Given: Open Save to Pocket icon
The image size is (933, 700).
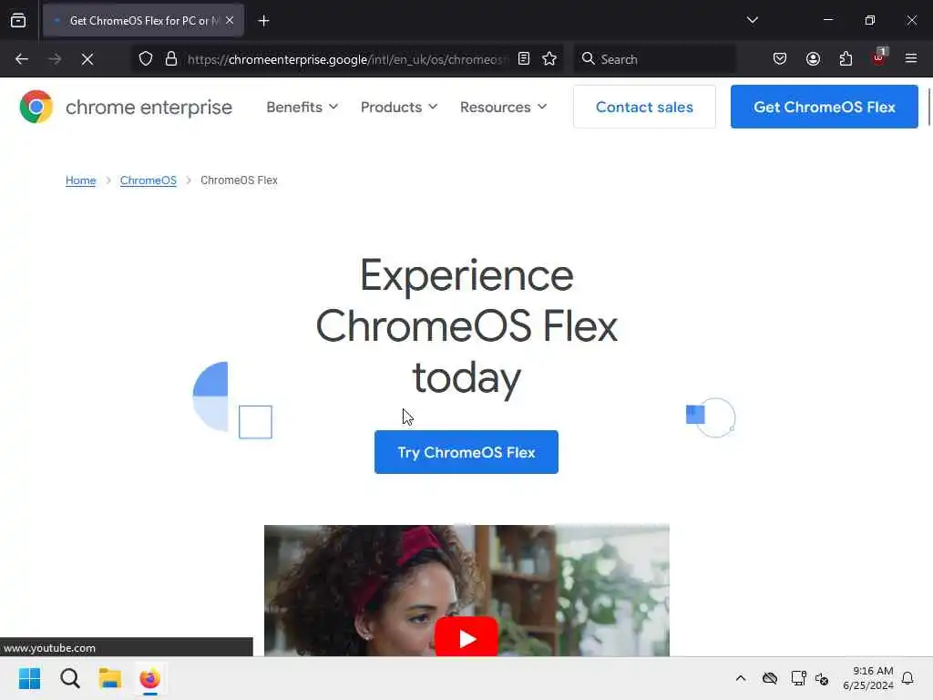Looking at the screenshot, I should point(780,58).
